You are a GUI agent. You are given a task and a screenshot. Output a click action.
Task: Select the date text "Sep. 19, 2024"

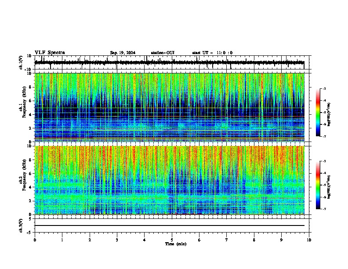pyautogui.click(x=123, y=53)
